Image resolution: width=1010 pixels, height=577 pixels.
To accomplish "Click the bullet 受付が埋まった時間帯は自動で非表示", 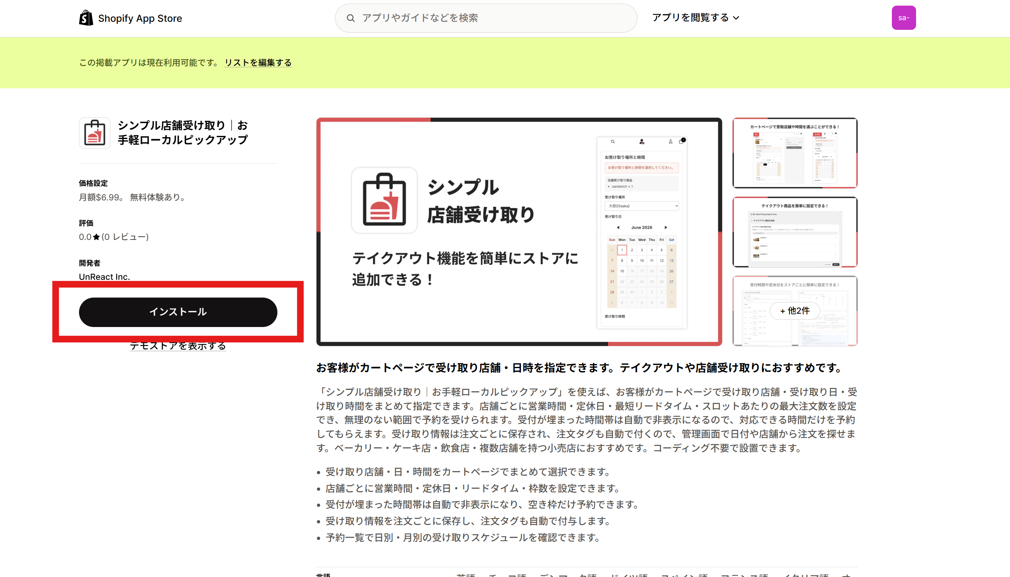I will [482, 505].
